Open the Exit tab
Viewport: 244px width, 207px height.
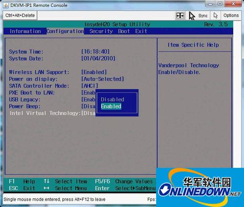pyautogui.click(x=141, y=31)
